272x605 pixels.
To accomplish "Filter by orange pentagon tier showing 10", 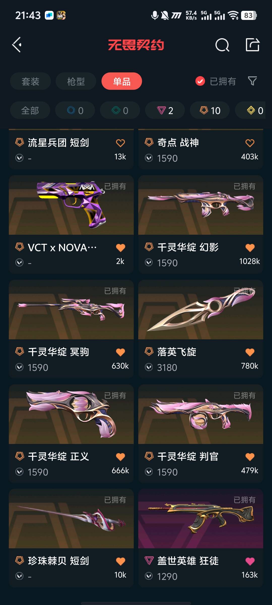I will point(210,110).
